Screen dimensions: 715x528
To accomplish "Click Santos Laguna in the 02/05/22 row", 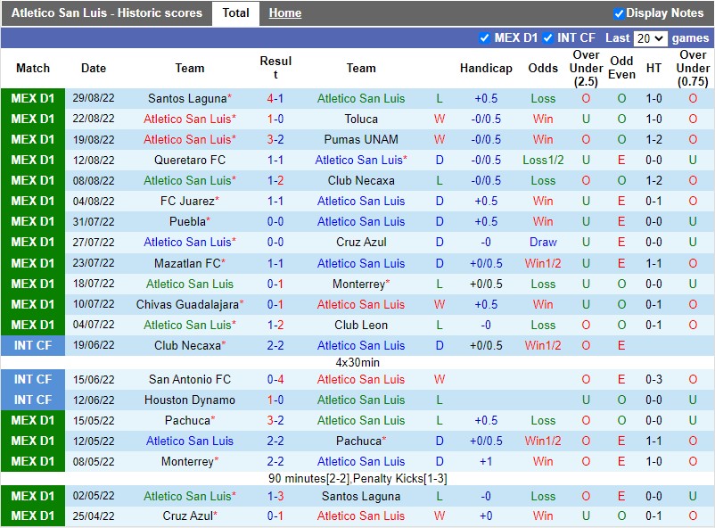I will (x=361, y=497).
